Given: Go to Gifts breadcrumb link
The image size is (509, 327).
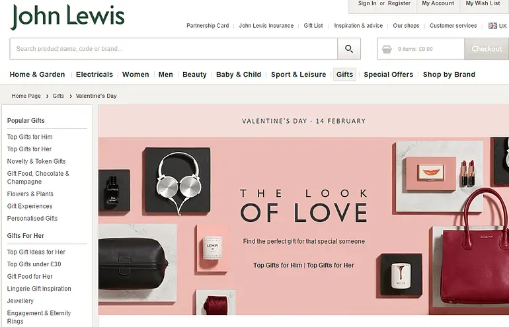Looking at the screenshot, I should (x=58, y=96).
